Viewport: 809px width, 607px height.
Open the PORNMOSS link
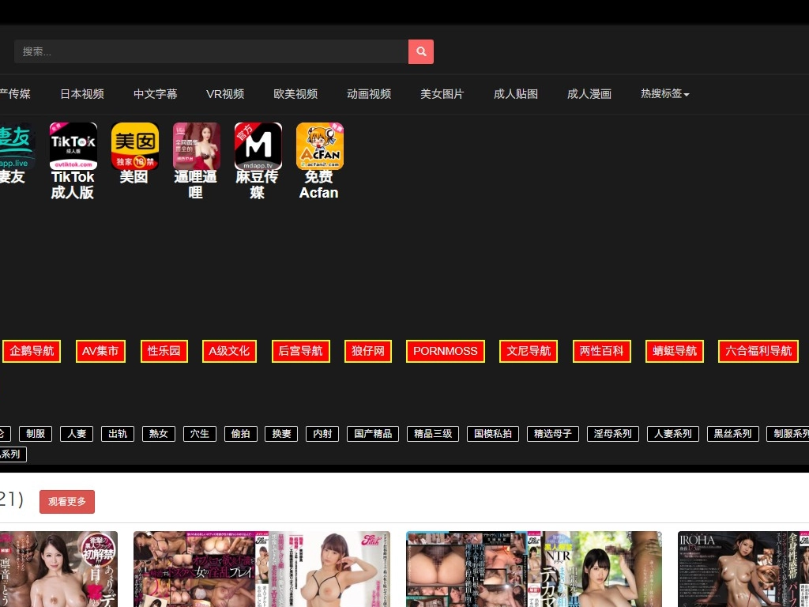446,351
